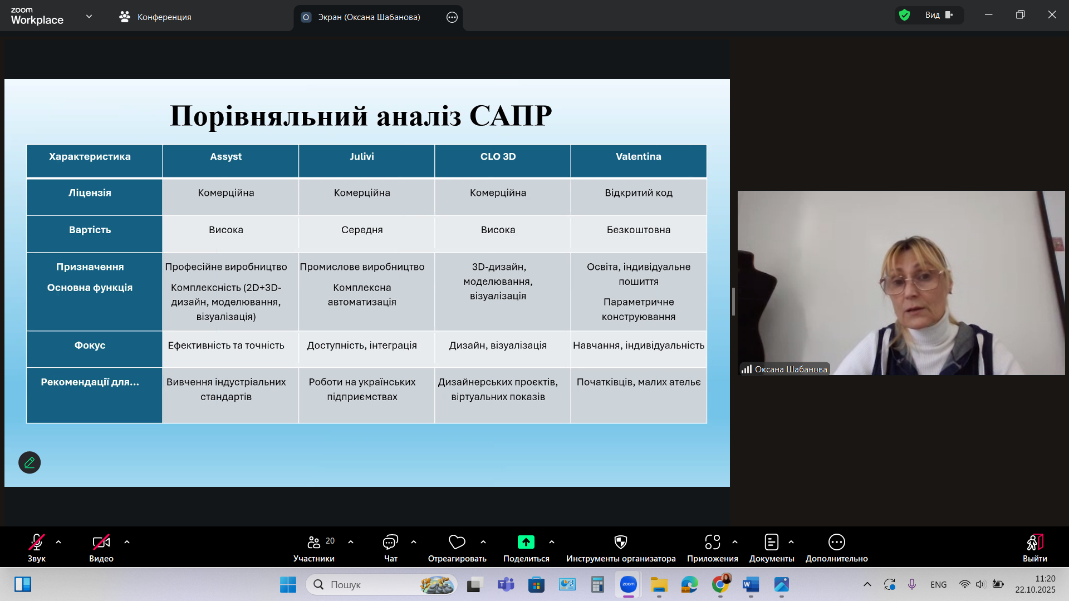Screen dimensions: 1069x601
Task: Open Приложения apps panel
Action: [x=713, y=548]
